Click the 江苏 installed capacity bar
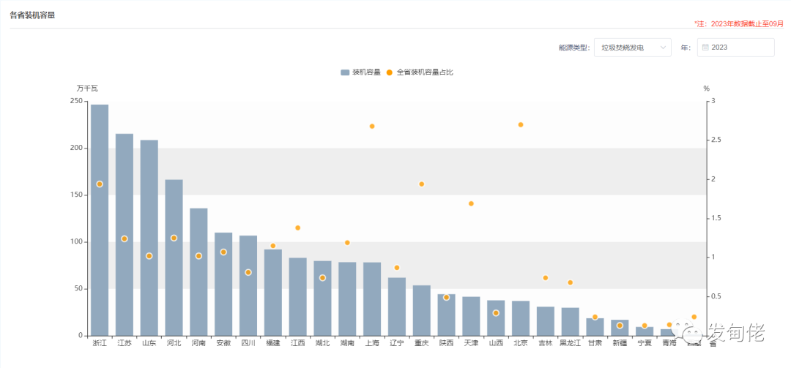The height and width of the screenshot is (368, 791). coord(124,235)
